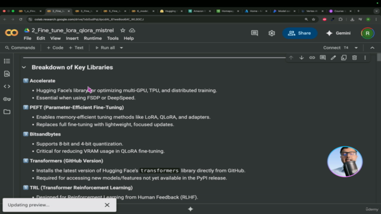Click the transformers inline code text
The width and height of the screenshot is (381, 214).
coord(160,171)
